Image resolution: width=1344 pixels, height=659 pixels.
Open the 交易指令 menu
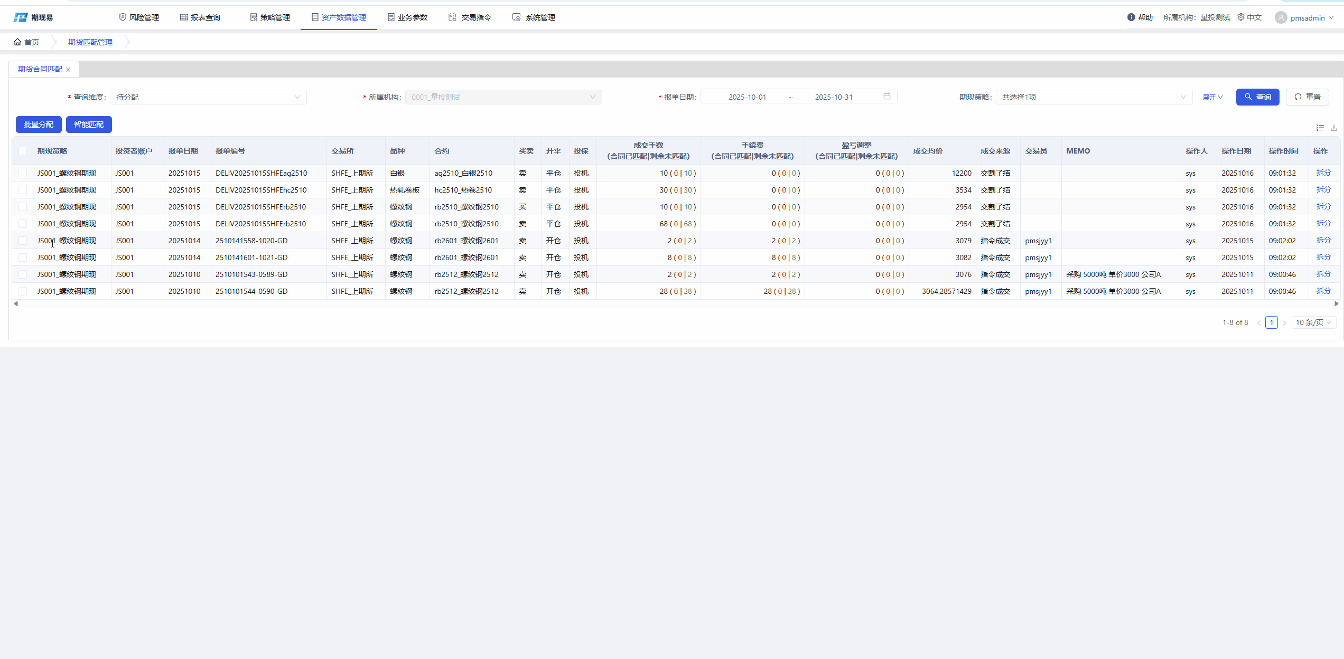click(470, 17)
